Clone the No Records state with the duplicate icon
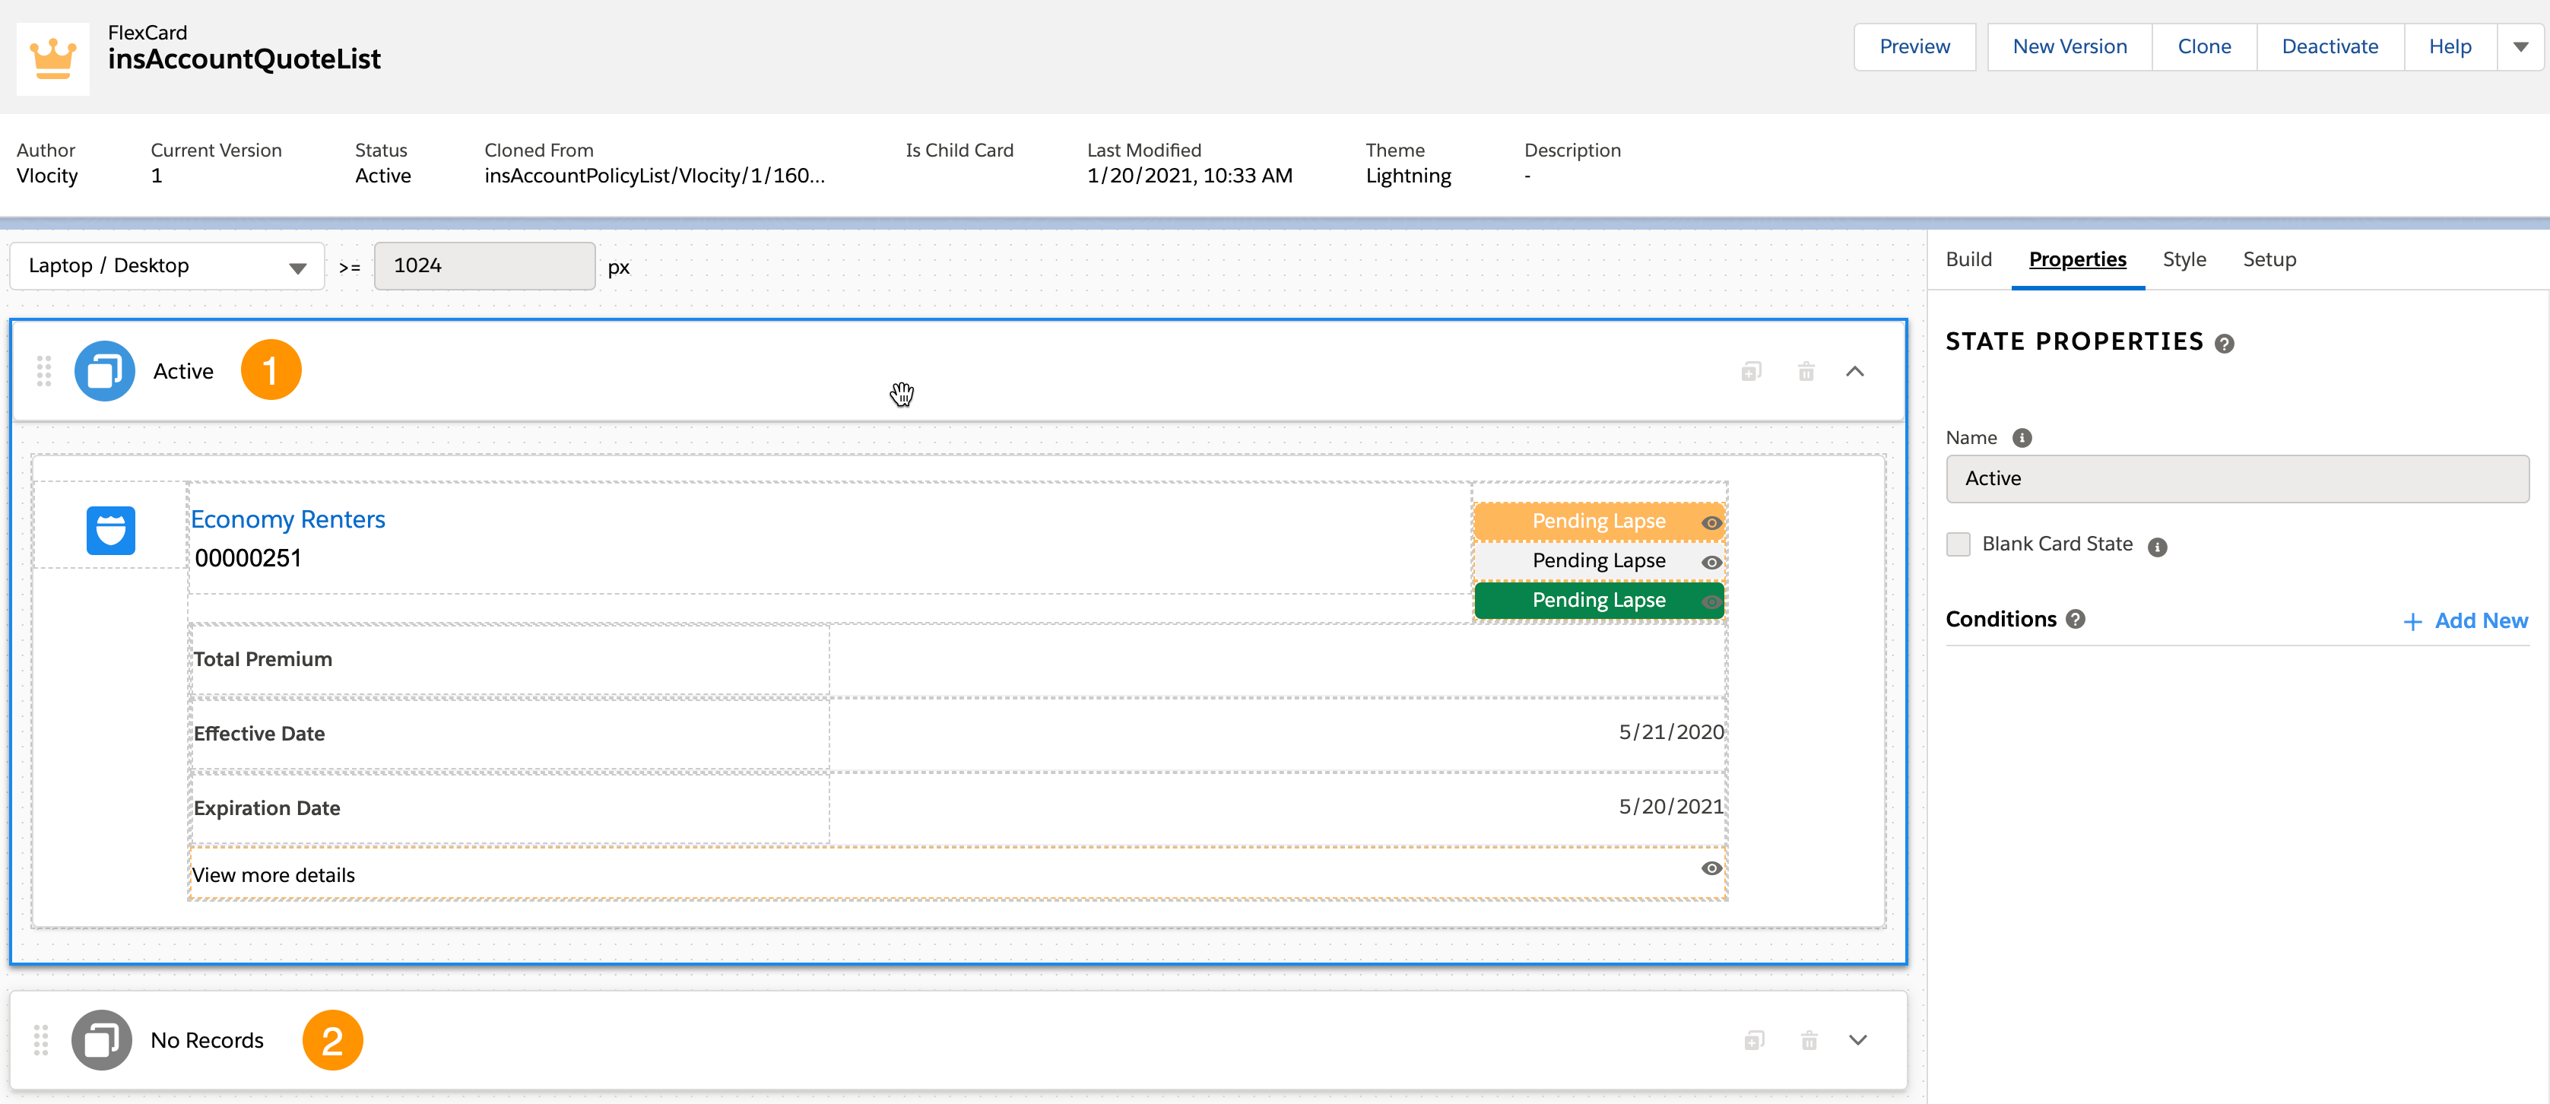 pos(1753,1039)
